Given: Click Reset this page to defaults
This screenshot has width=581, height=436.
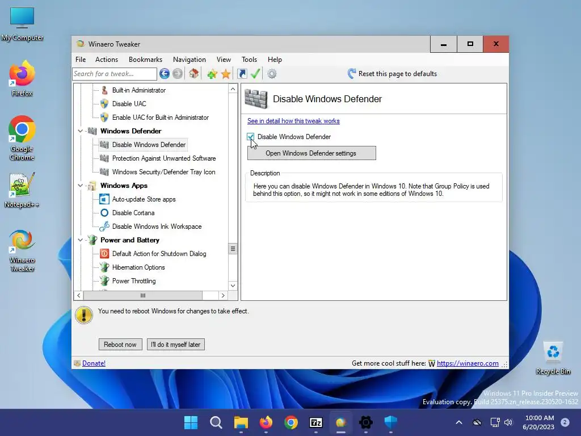Looking at the screenshot, I should click(x=392, y=74).
